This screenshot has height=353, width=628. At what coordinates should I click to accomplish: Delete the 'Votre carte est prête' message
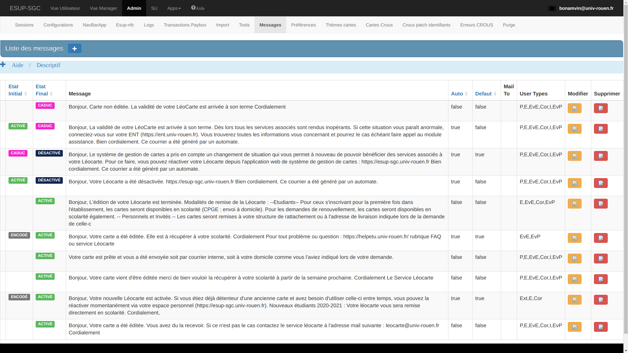pos(601,259)
